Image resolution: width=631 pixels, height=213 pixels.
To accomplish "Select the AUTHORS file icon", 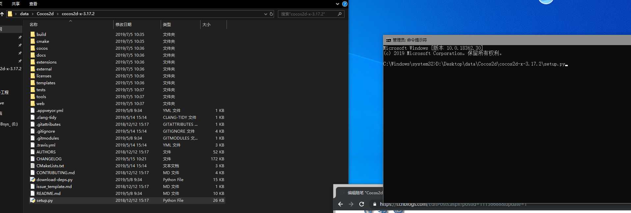I will click(33, 152).
